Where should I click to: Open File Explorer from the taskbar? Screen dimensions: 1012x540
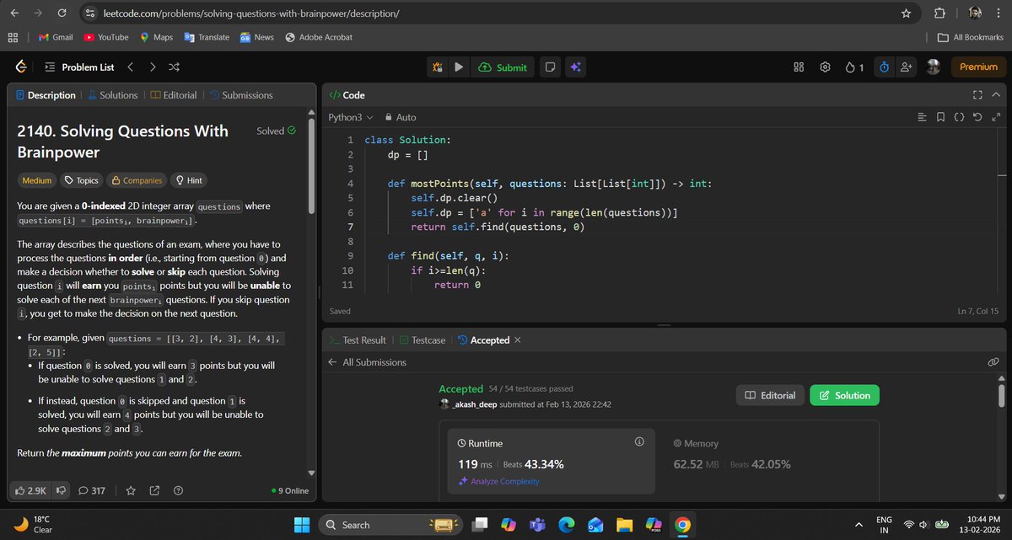[623, 525]
